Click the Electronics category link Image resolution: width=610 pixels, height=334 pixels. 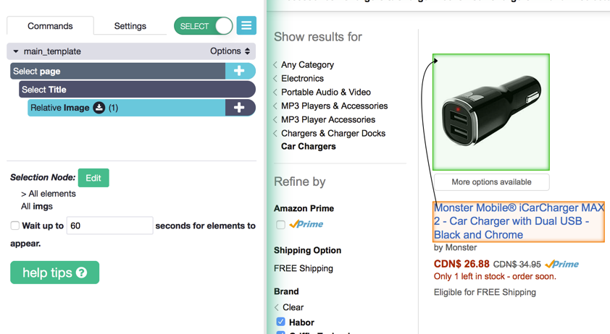point(302,79)
